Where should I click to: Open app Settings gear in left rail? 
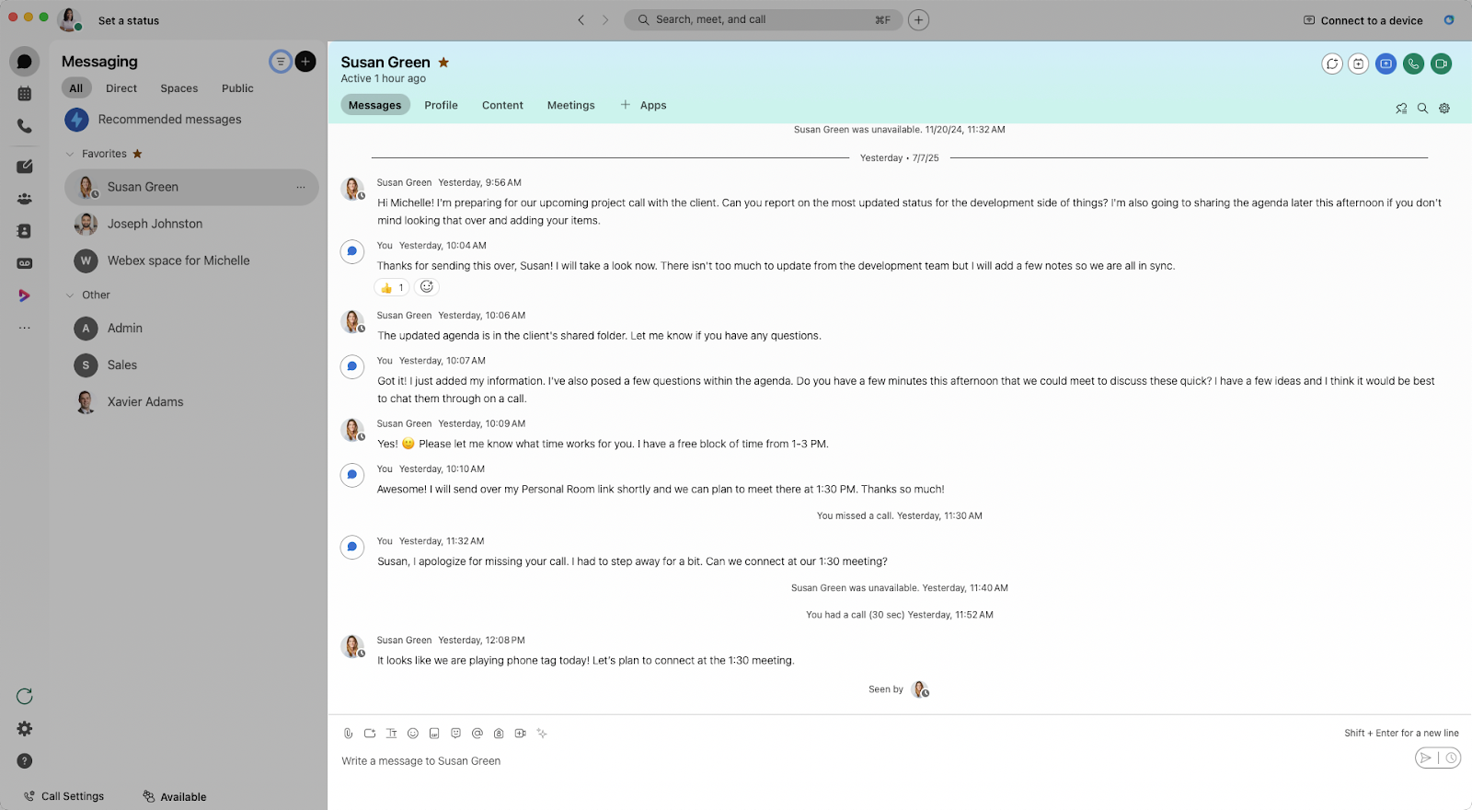click(x=25, y=729)
